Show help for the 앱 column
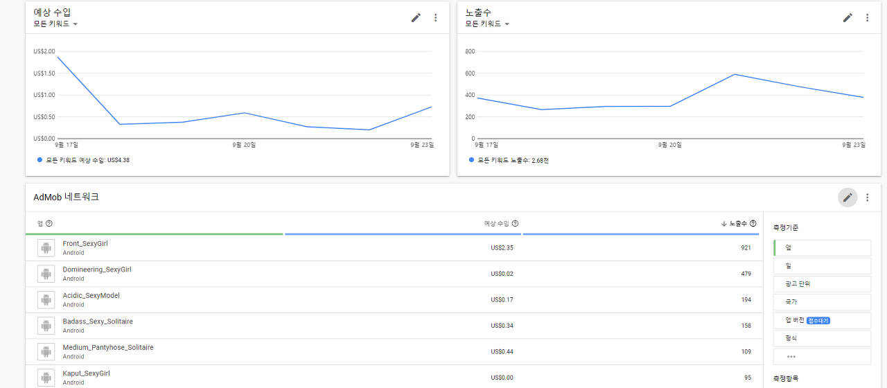Image resolution: width=887 pixels, height=388 pixels. click(x=49, y=224)
